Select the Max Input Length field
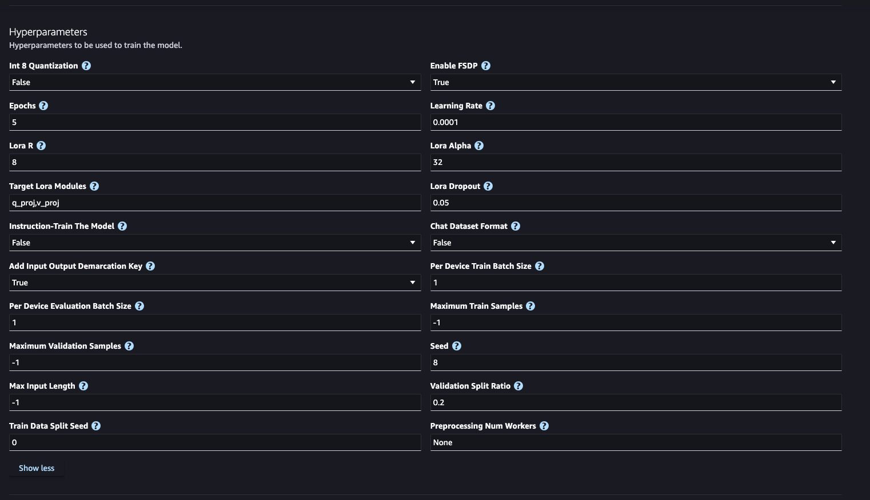 215,402
